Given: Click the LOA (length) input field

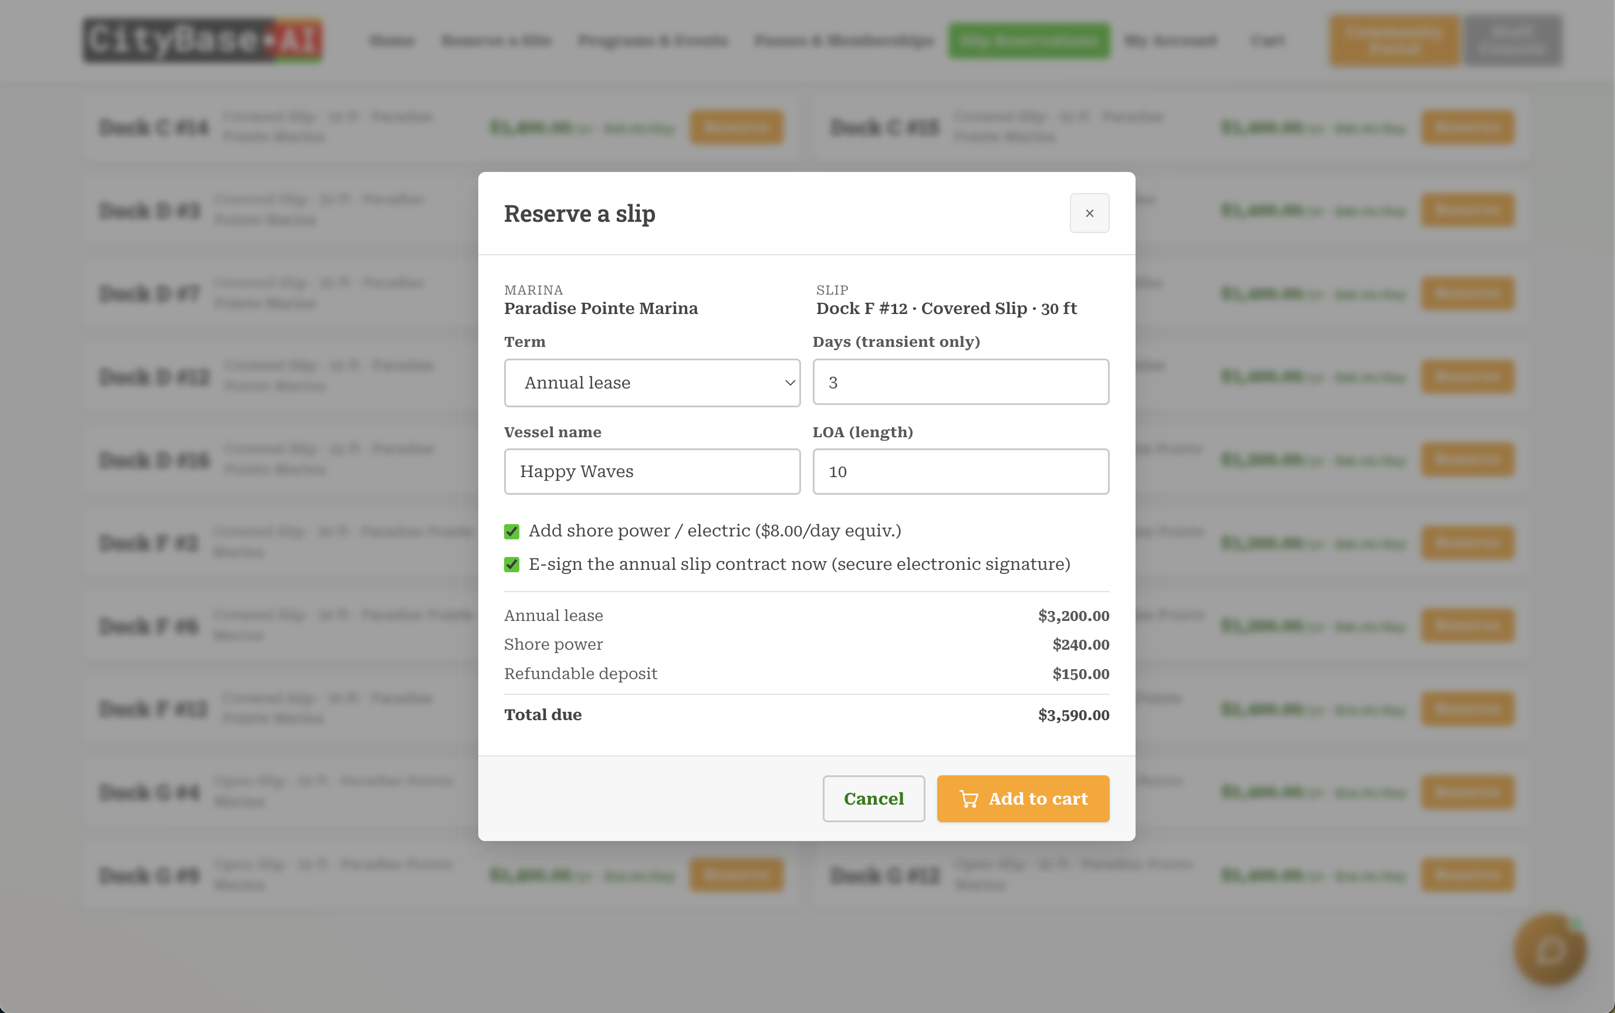Looking at the screenshot, I should point(961,472).
